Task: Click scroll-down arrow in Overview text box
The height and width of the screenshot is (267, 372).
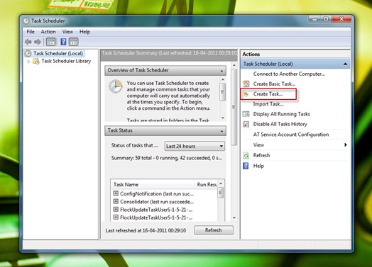Action: tap(222, 118)
